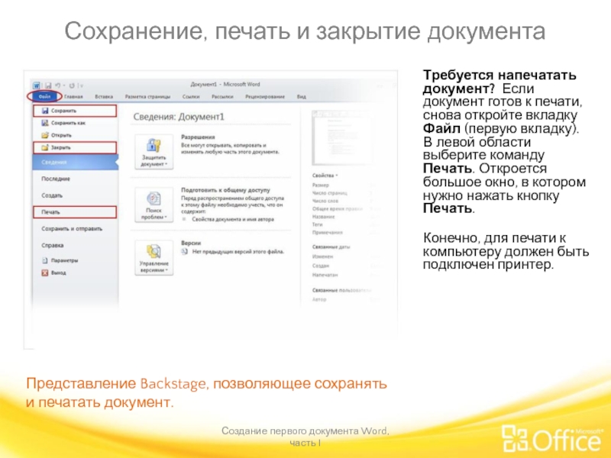The height and width of the screenshot is (458, 611).
Task: Click the Подготовить к общему доступу heading
Action: (x=225, y=190)
